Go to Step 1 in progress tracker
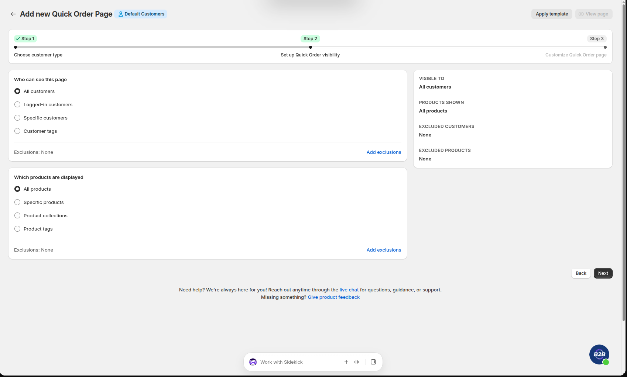Screen dimensions: 627x377 pyautogui.click(x=25, y=39)
